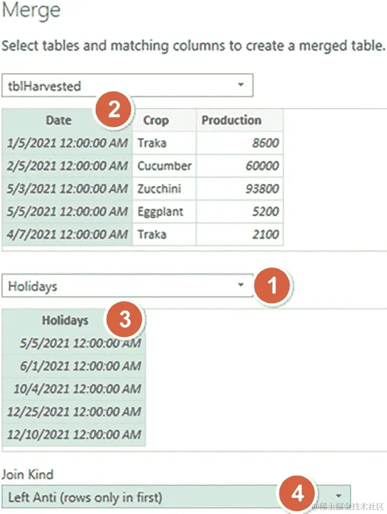Click the 6/1/2021 holiday date cell
The image size is (387, 514).
click(x=74, y=366)
